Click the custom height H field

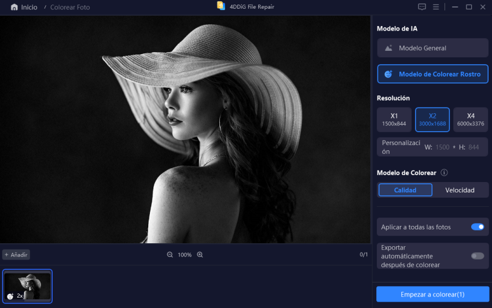pyautogui.click(x=473, y=147)
